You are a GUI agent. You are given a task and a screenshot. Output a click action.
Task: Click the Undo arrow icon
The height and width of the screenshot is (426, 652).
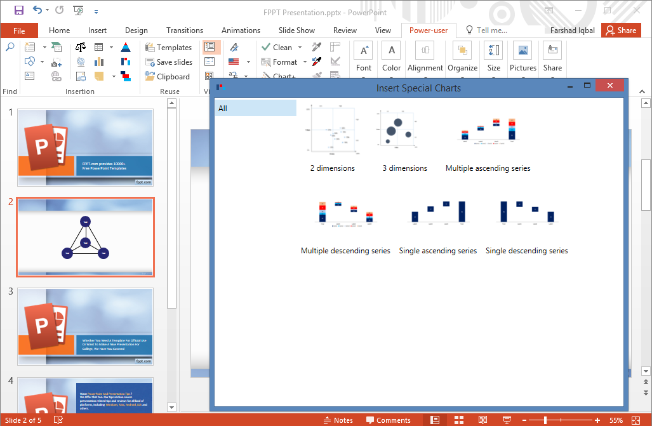click(x=37, y=10)
